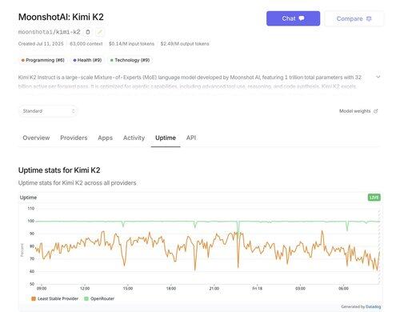Open the external link icon beside Model weights
400x312 pixels.
tap(376, 111)
